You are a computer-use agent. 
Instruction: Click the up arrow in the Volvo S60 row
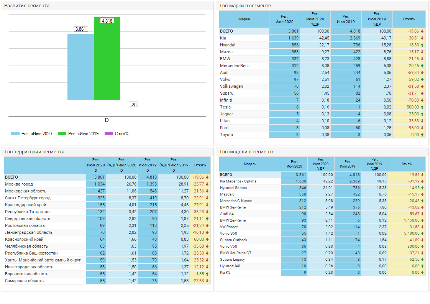pyautogui.click(x=422, y=233)
